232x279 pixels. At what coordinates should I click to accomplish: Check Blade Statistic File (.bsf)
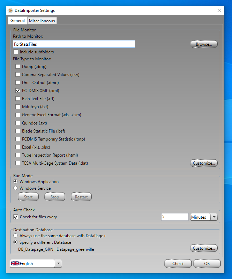point(18,131)
